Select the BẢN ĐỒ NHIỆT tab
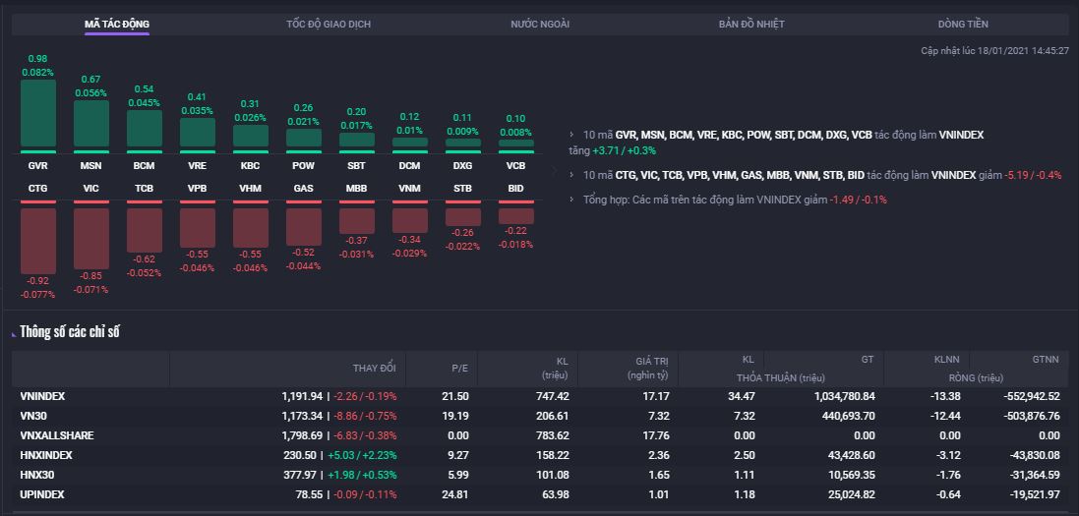This screenshot has height=516, width=1079. pos(751,24)
